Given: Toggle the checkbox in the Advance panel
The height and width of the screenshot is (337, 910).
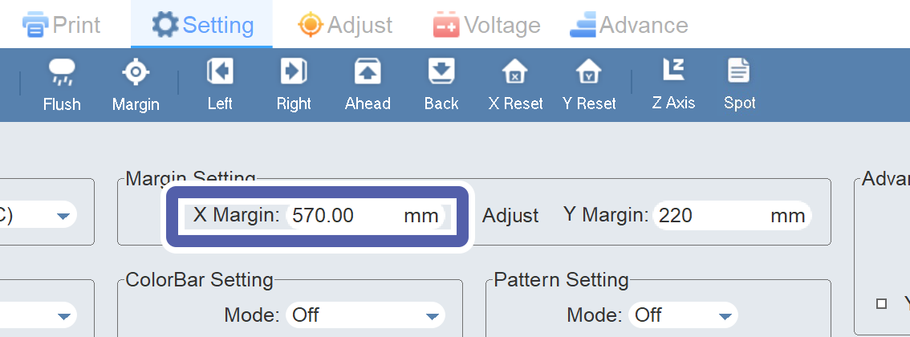Looking at the screenshot, I should point(882,303).
